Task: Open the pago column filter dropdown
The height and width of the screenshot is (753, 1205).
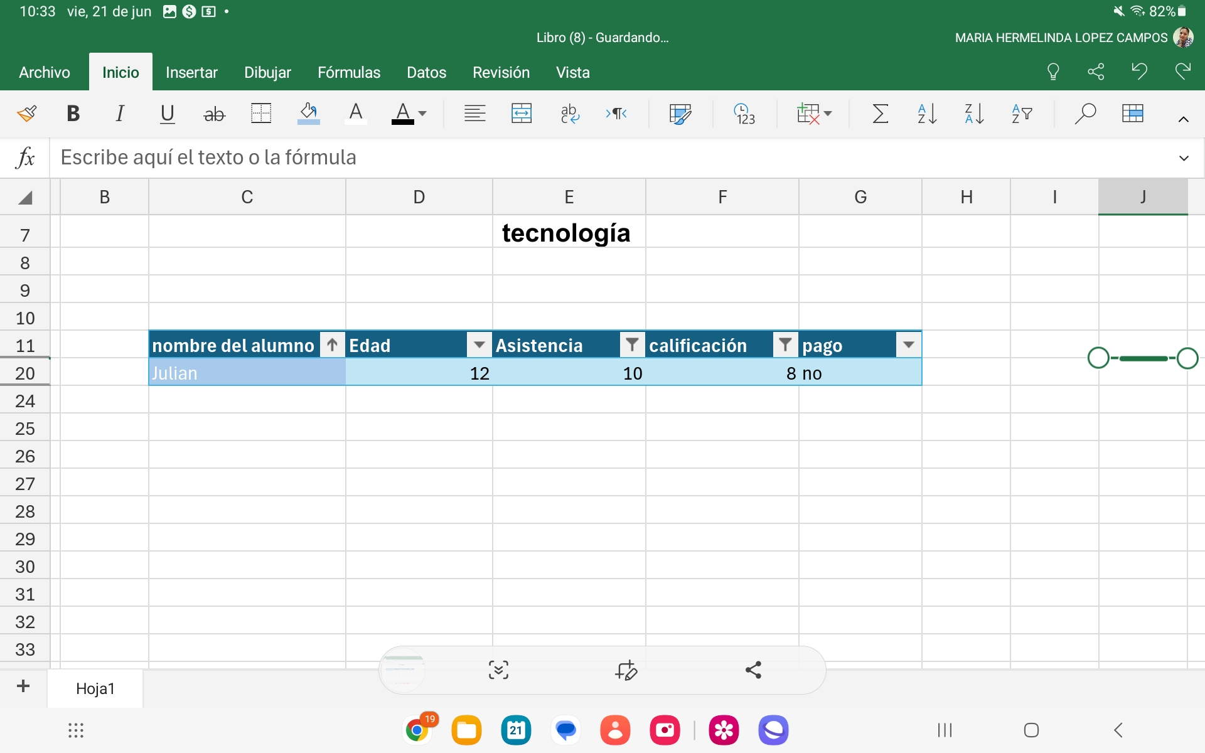Action: pyautogui.click(x=908, y=344)
